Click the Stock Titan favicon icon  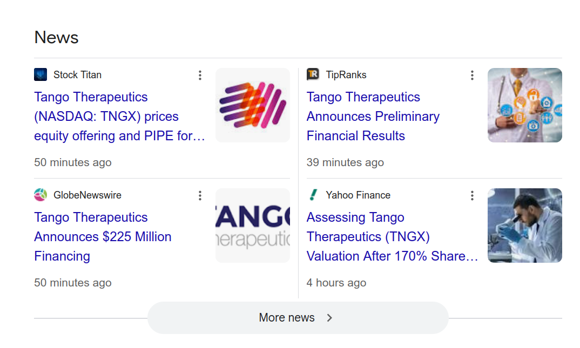point(41,74)
